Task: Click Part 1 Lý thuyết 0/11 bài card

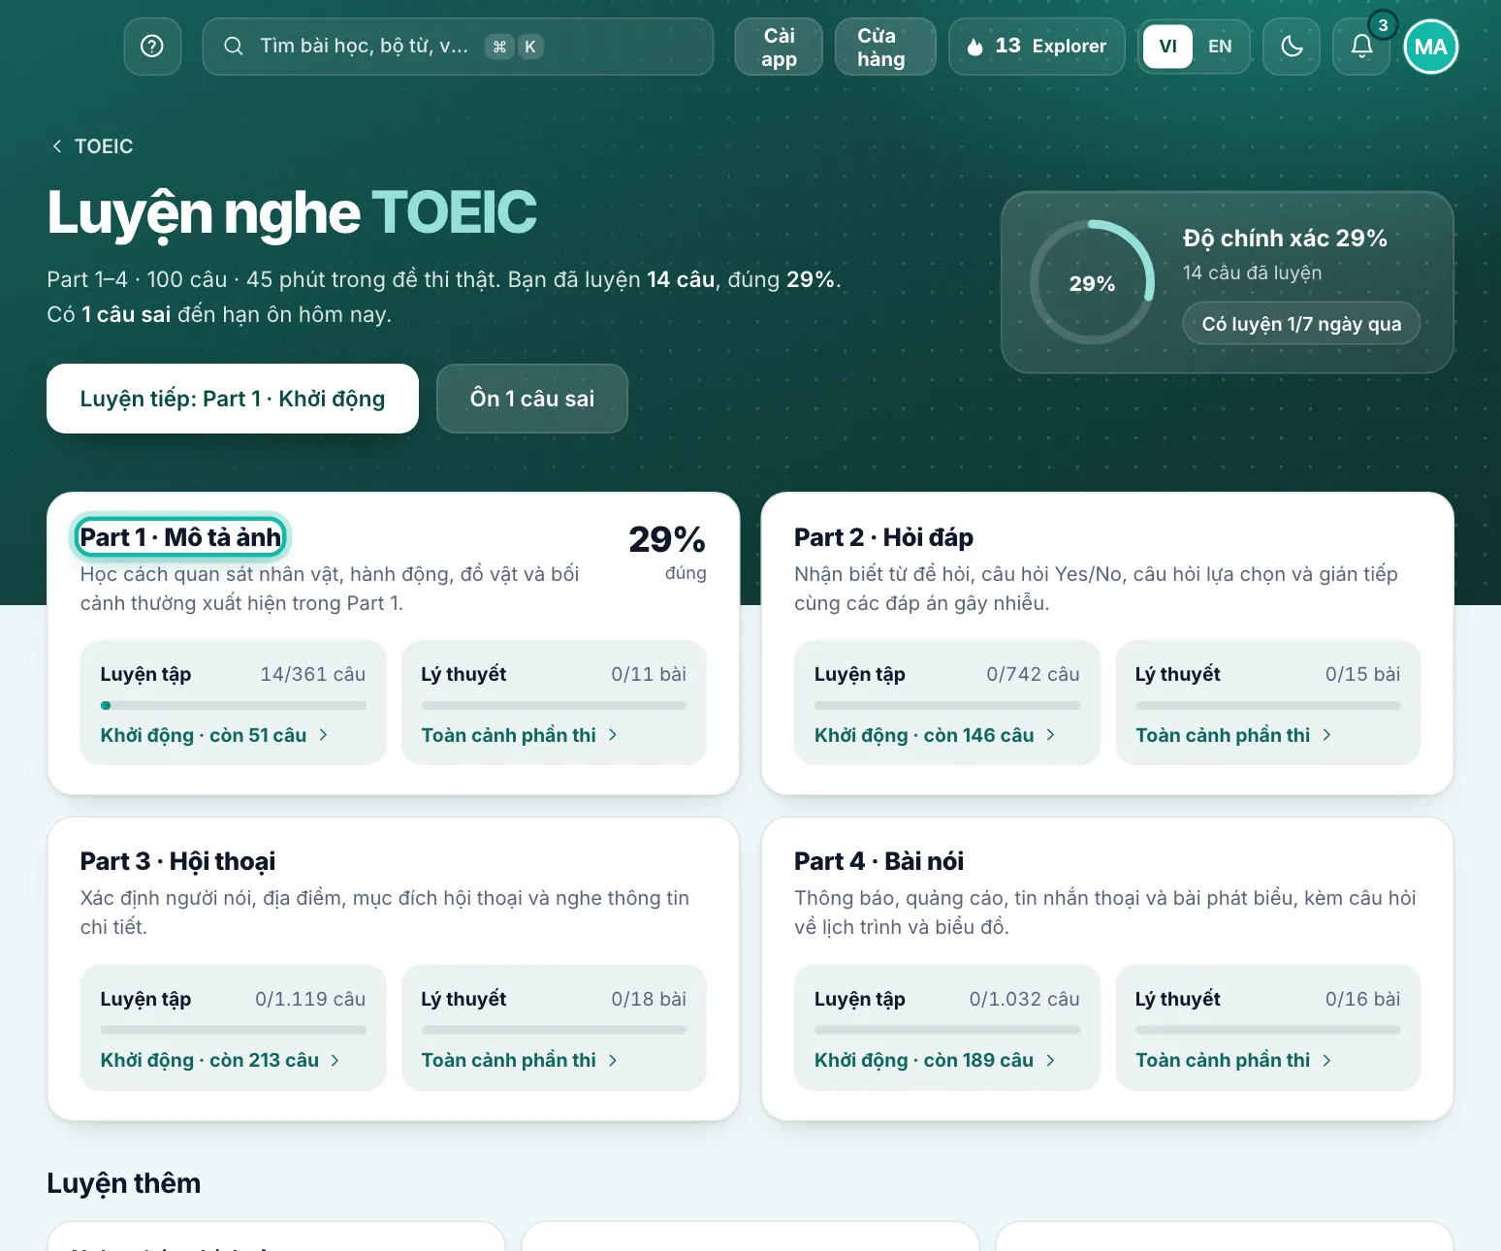Action: pos(554,702)
